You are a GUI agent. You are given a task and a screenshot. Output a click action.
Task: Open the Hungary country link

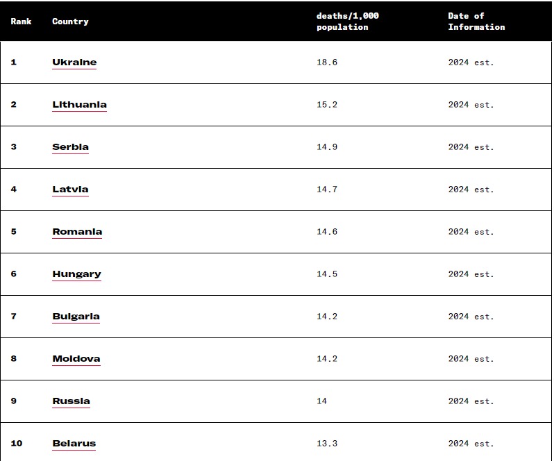coord(76,274)
